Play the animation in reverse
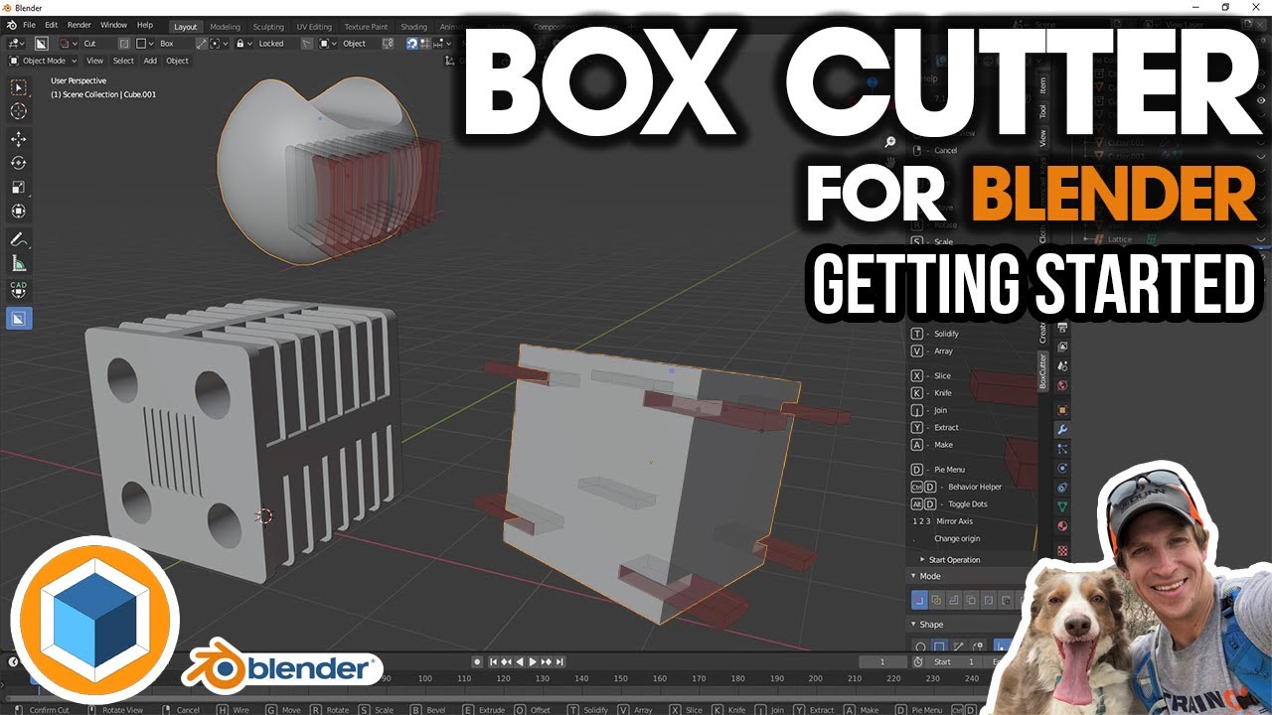Viewport: 1272px width, 715px height. [520, 661]
